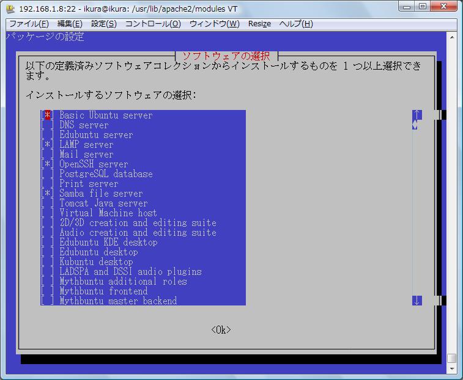Open the Resize menu
Viewport: 463px width, 380px height.
(x=259, y=24)
